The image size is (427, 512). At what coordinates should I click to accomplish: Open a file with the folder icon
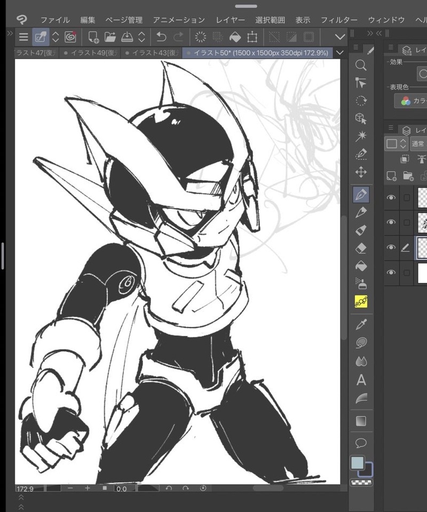point(110,37)
